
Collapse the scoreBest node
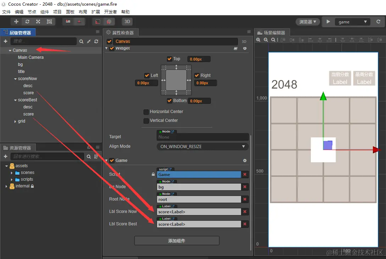pyautogui.click(x=15, y=100)
